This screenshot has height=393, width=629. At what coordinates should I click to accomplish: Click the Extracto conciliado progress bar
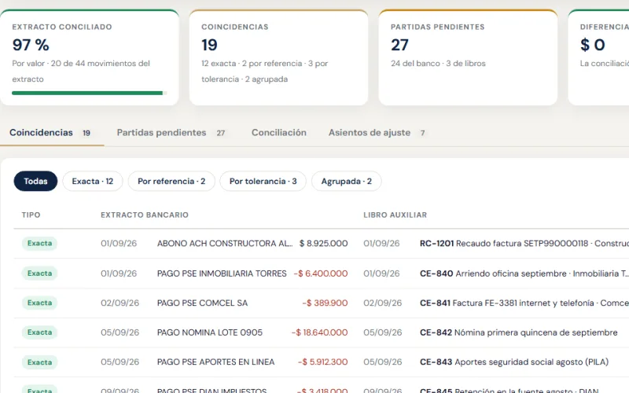tap(90, 93)
